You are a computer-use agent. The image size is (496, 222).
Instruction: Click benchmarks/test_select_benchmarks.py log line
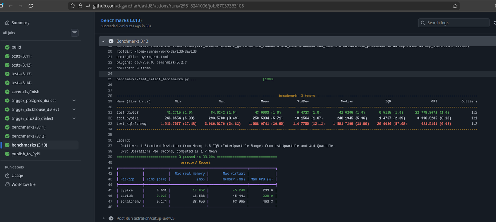[x=196, y=79]
